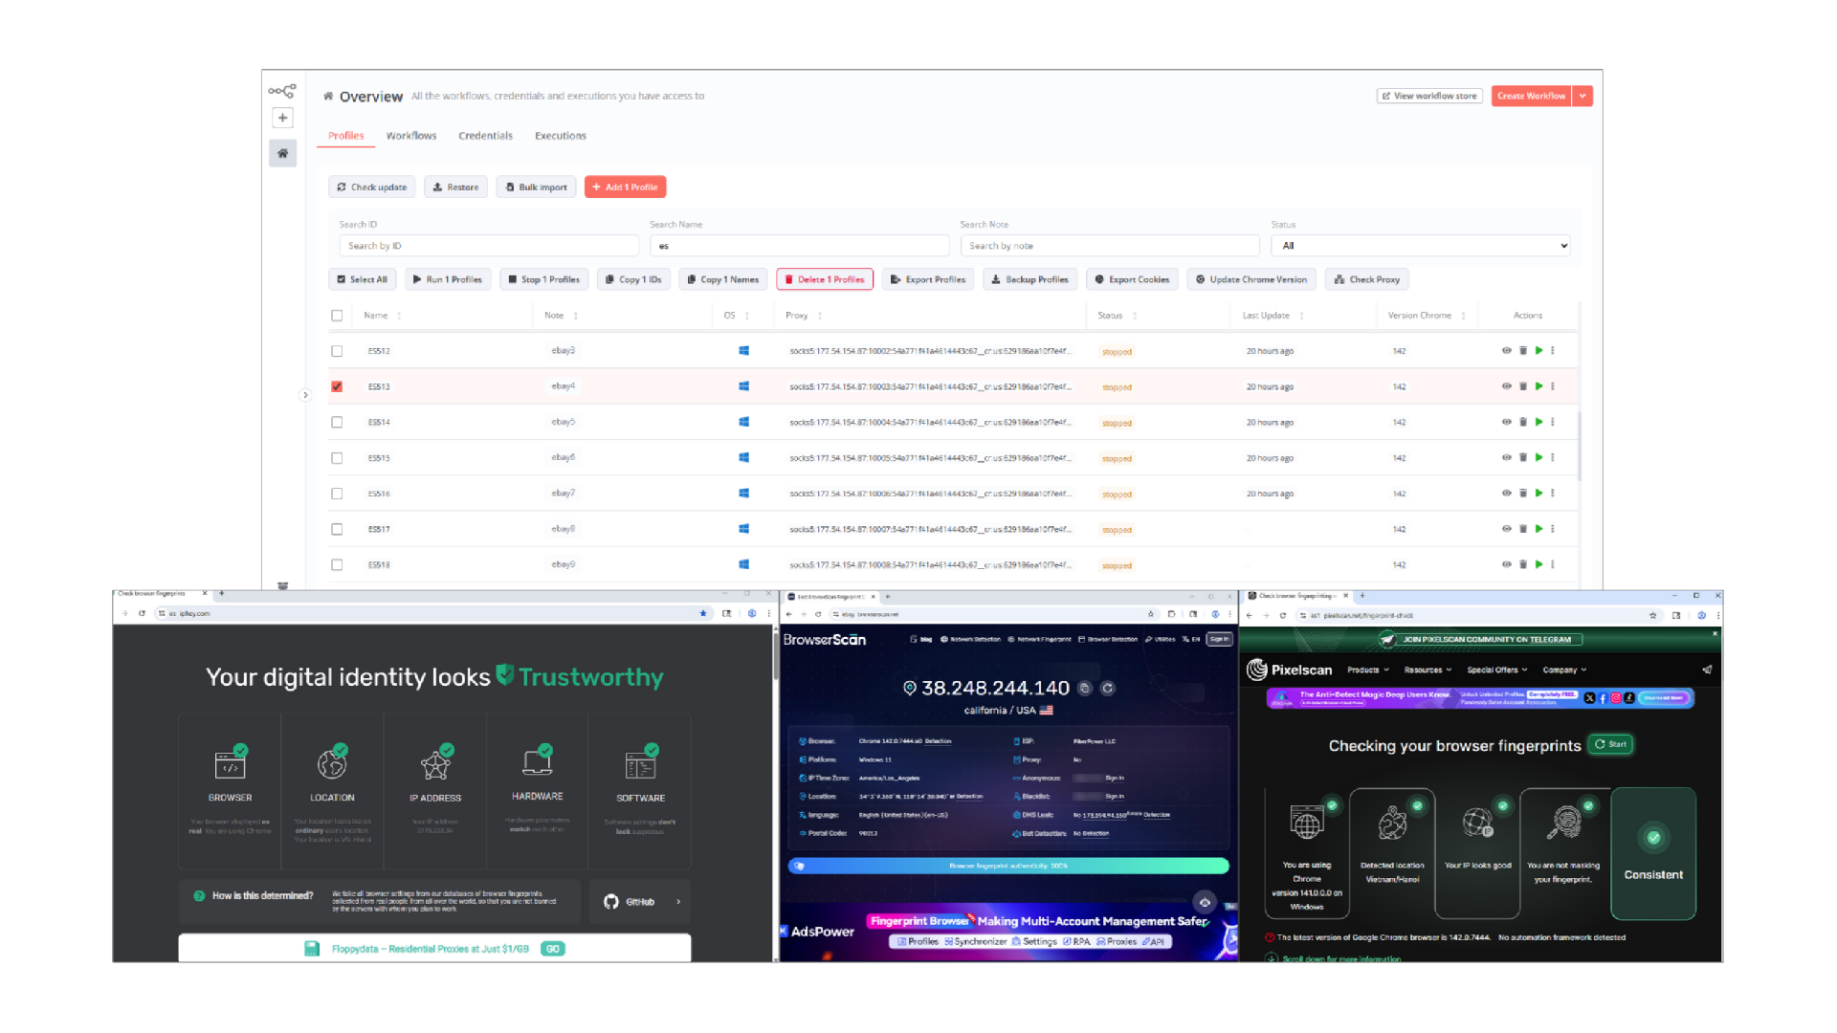This screenshot has height=1033, width=1837.
Task: Click the table's vertical scrollbar
Action: tap(1580, 445)
